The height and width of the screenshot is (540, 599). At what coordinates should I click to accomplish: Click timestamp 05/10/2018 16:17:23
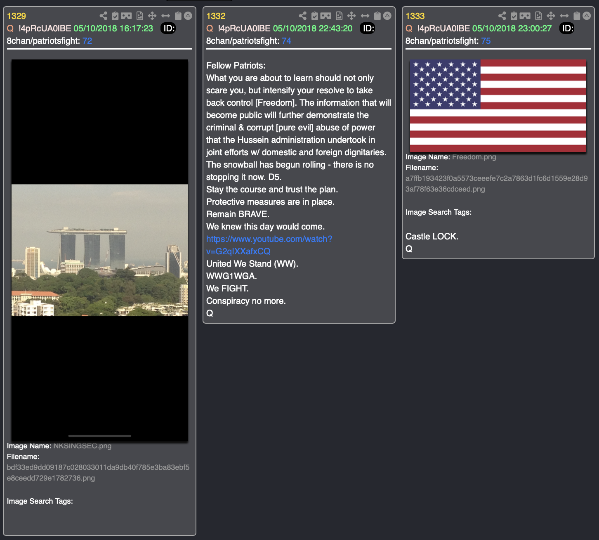113,28
